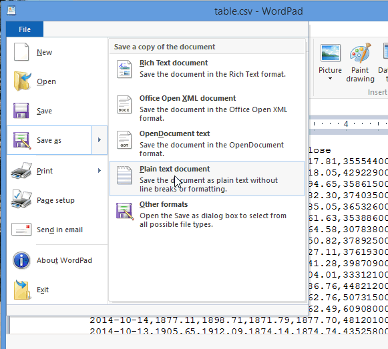Choose New from the File menu
The width and height of the screenshot is (388, 349).
click(x=57, y=52)
